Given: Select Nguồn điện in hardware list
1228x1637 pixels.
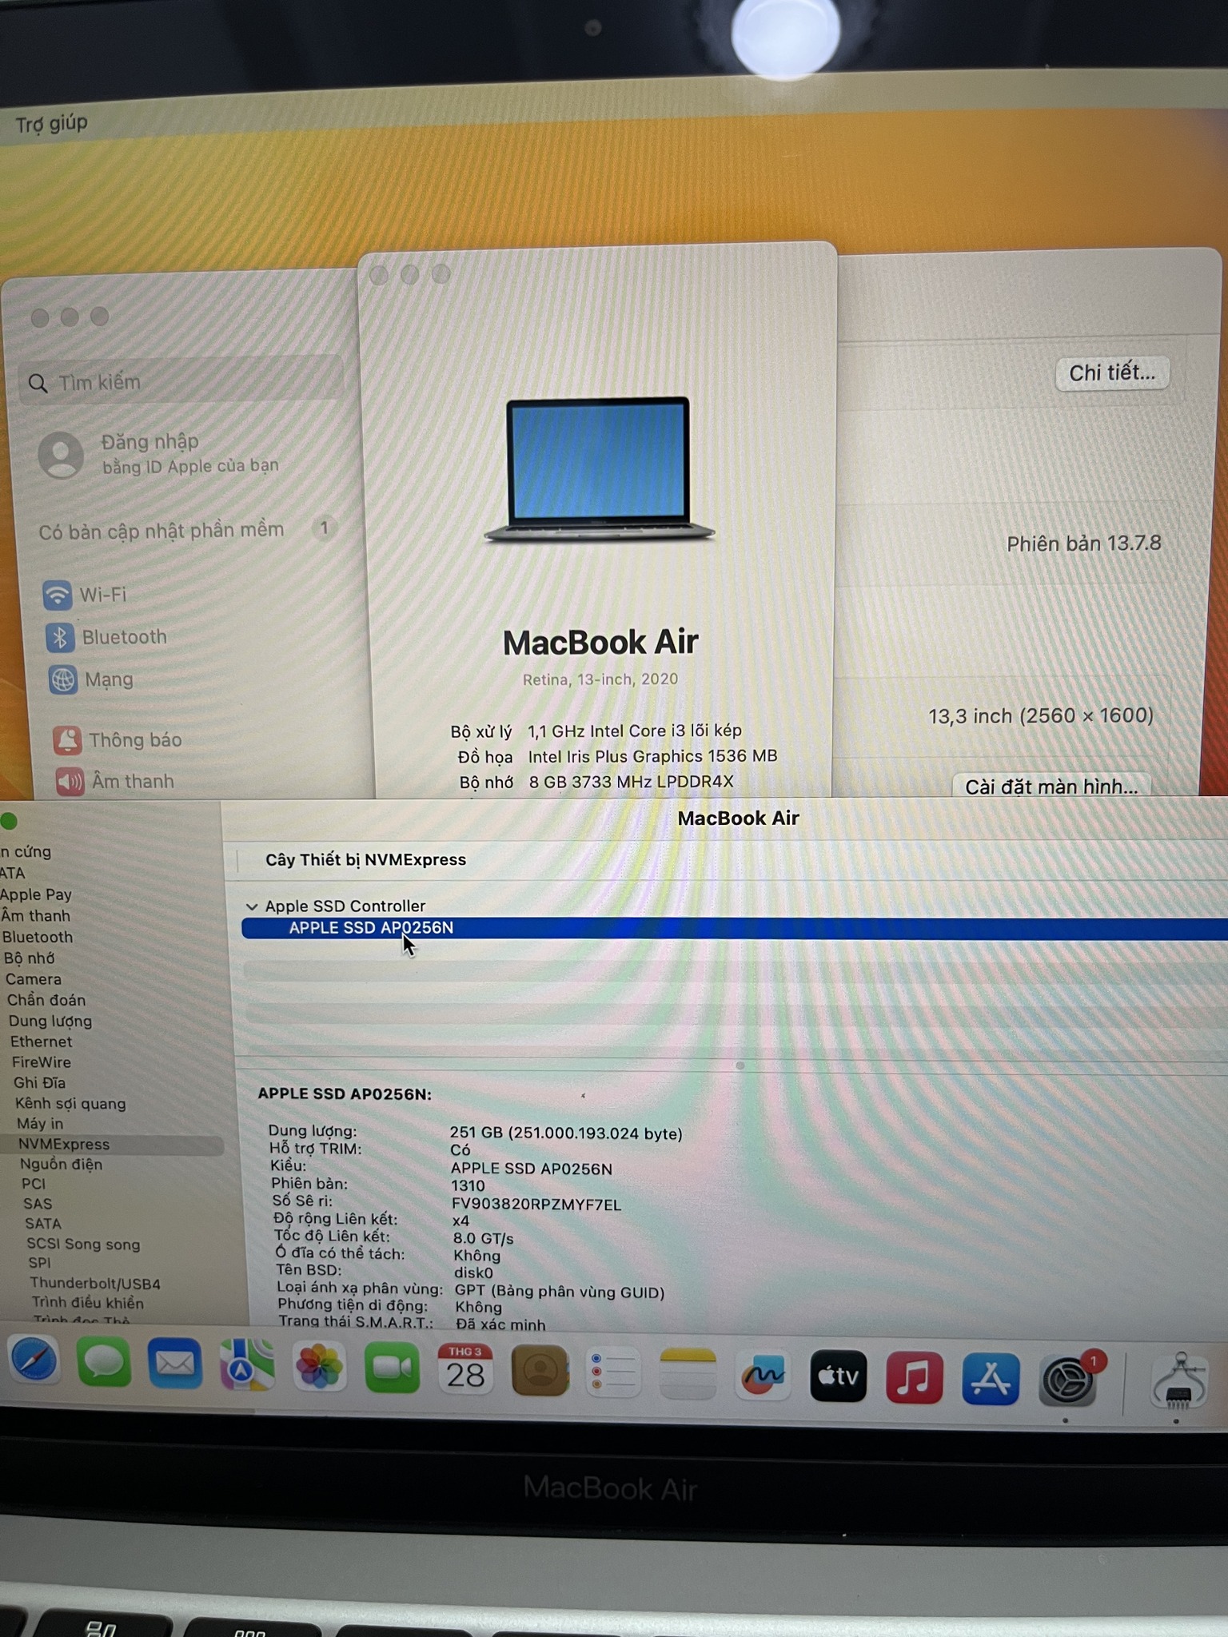Looking at the screenshot, I should [x=62, y=1165].
